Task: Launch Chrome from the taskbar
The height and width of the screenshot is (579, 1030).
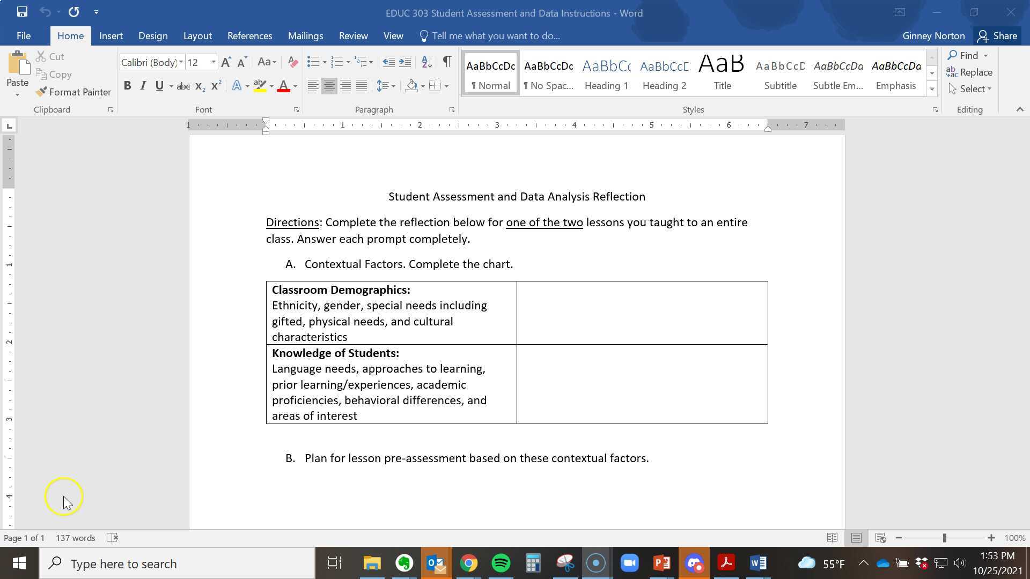Action: (468, 563)
